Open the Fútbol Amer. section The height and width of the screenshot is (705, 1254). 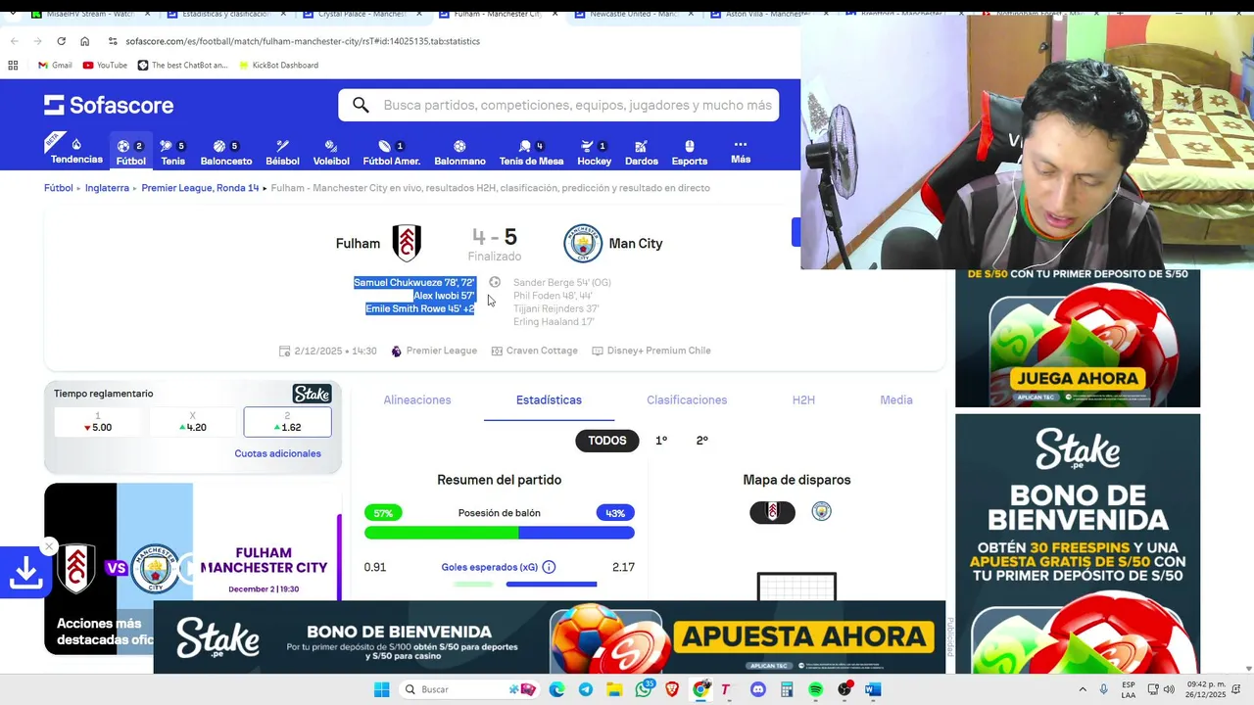tap(392, 151)
